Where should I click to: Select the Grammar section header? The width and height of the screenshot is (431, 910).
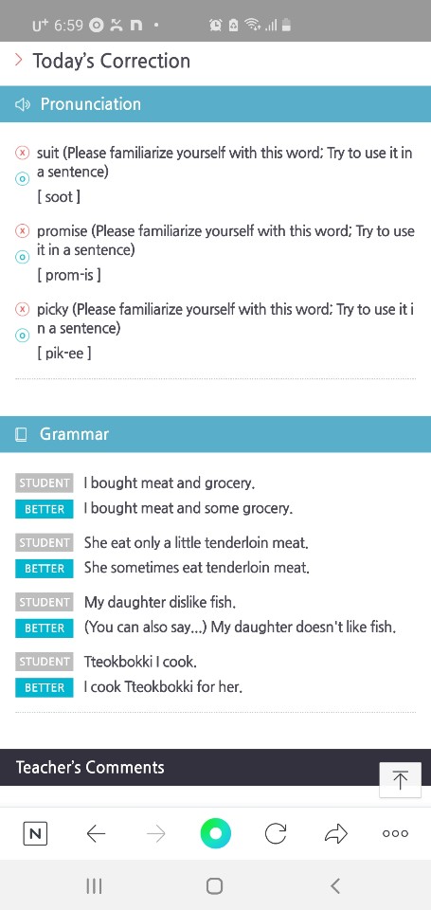tap(215, 434)
